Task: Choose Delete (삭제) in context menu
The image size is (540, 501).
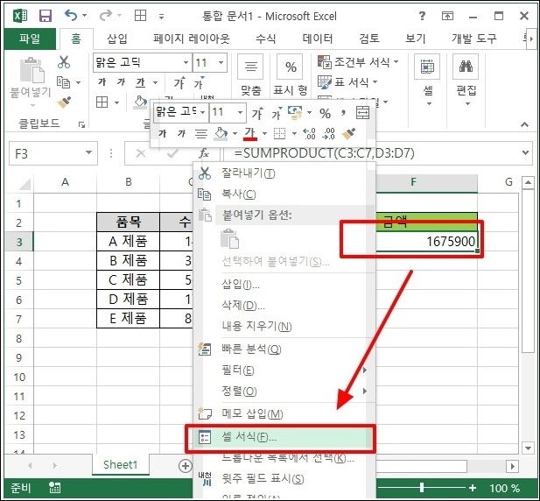Action: (x=284, y=306)
